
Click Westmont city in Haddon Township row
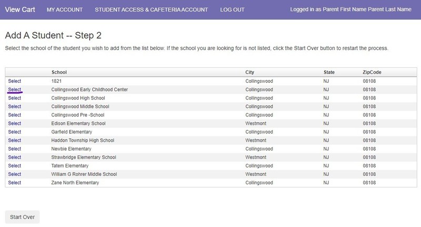point(256,140)
